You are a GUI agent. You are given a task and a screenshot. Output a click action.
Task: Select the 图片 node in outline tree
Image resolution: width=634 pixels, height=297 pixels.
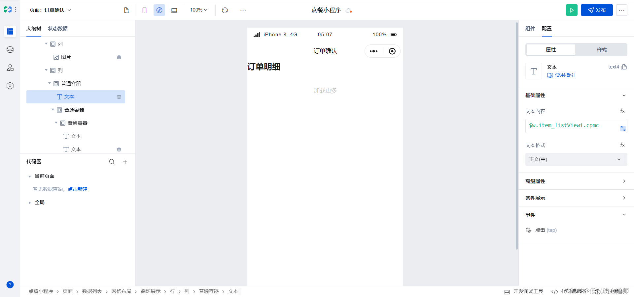click(66, 57)
